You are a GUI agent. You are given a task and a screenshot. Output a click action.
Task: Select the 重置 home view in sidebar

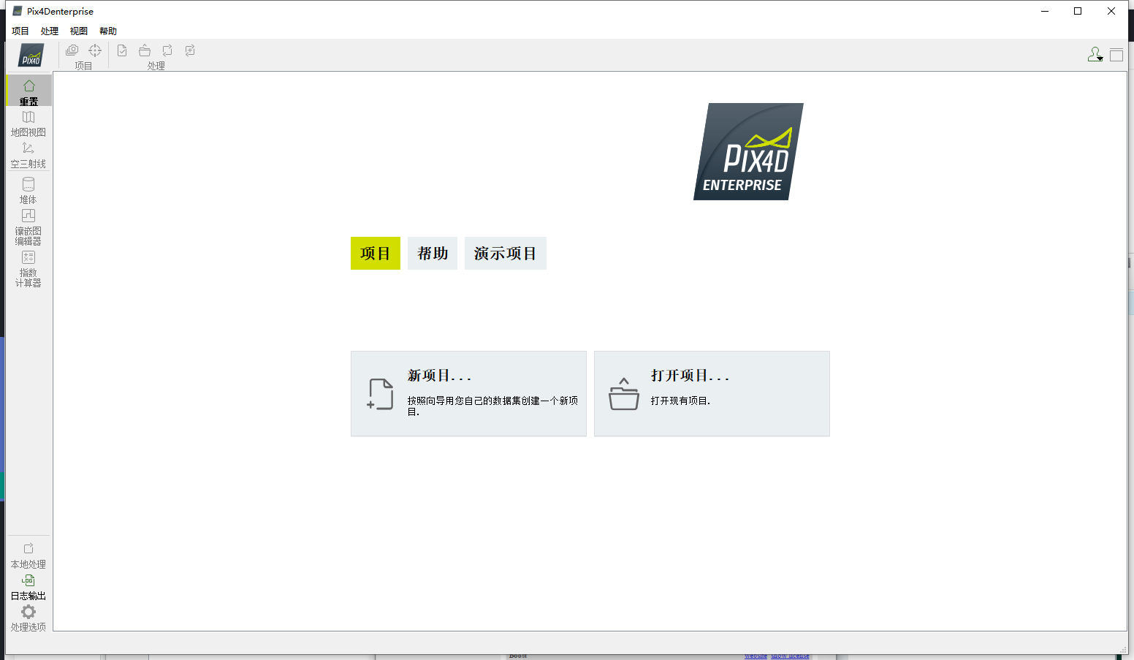[x=28, y=91]
